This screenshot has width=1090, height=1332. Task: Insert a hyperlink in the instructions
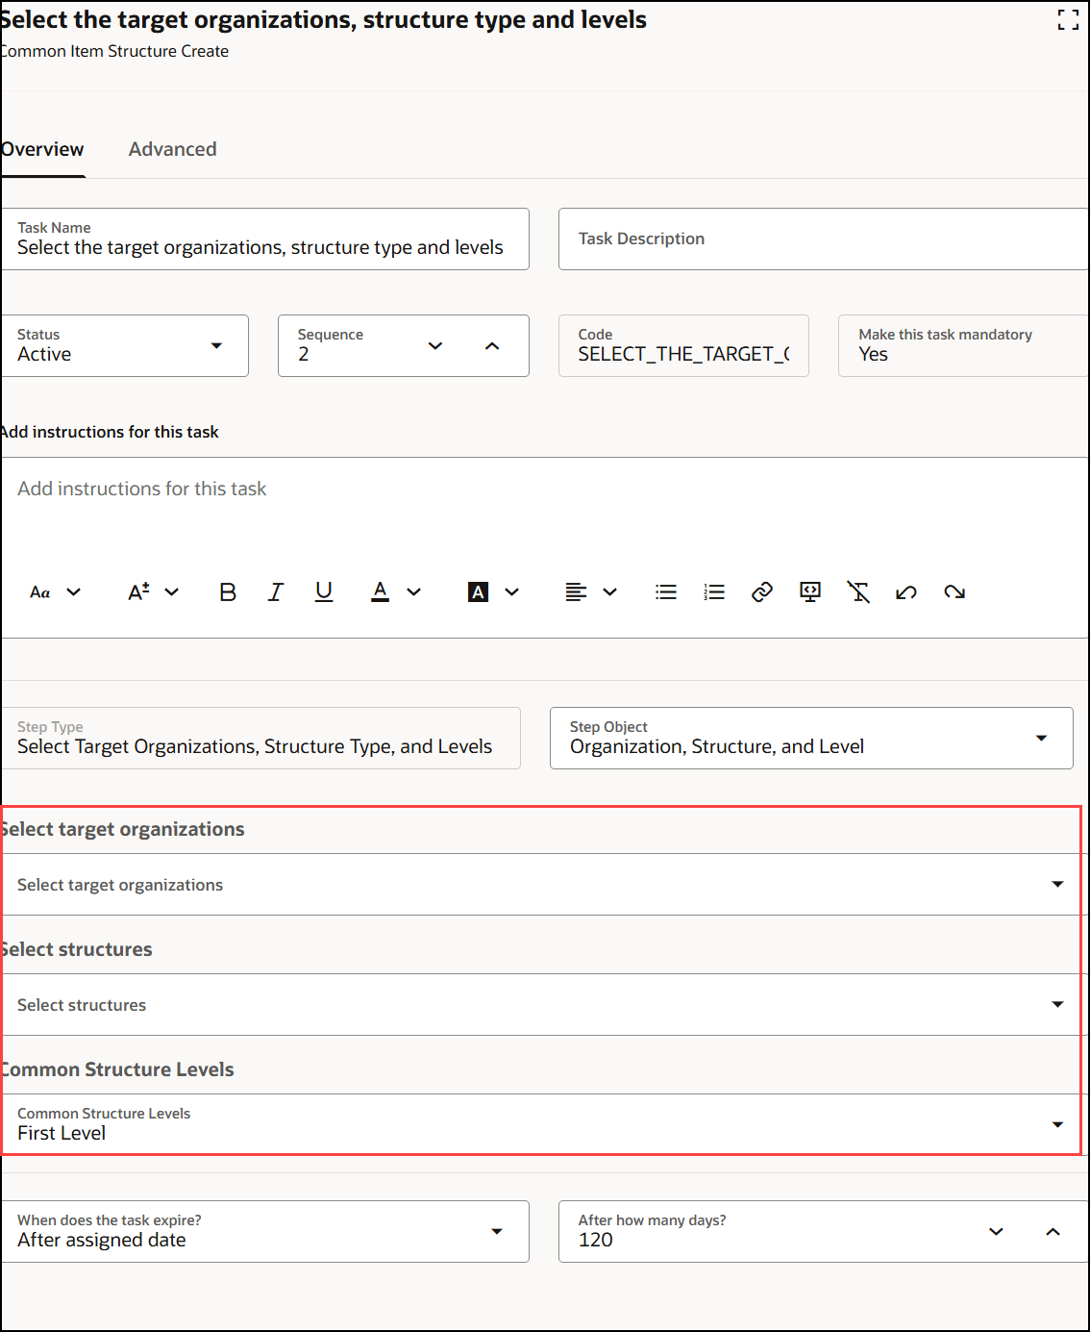point(762,592)
